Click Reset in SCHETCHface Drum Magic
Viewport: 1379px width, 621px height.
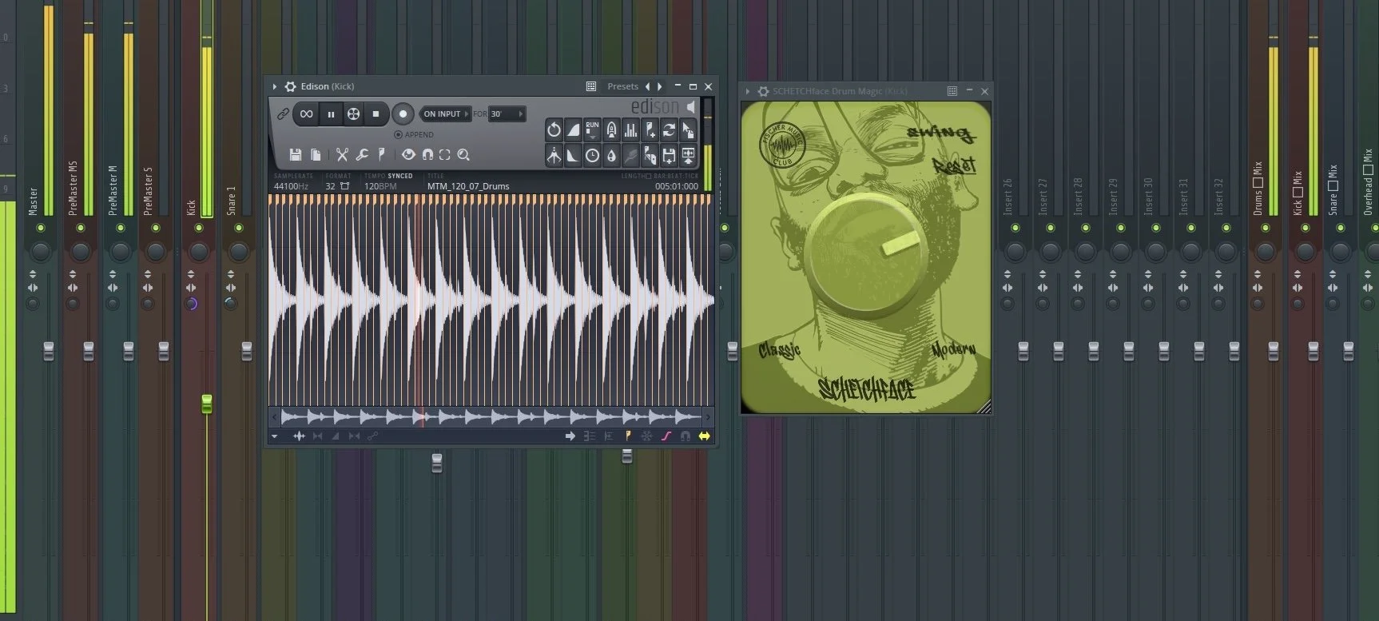click(954, 165)
